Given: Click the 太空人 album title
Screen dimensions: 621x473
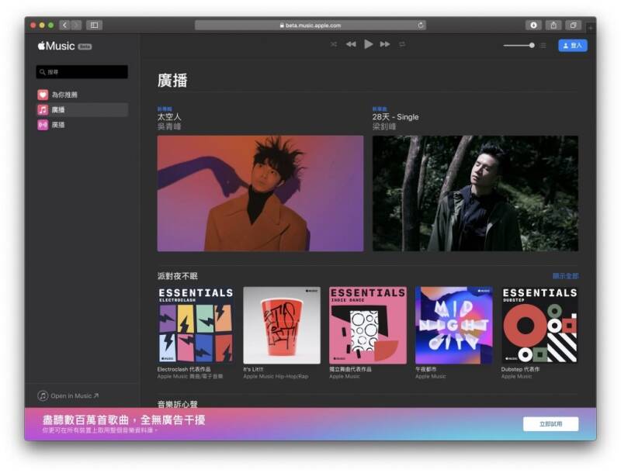Looking at the screenshot, I should click(169, 116).
